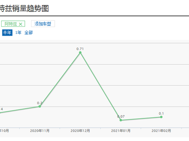Show 全部 sales data range
The height and width of the screenshot is (141, 189).
click(x=28, y=33)
